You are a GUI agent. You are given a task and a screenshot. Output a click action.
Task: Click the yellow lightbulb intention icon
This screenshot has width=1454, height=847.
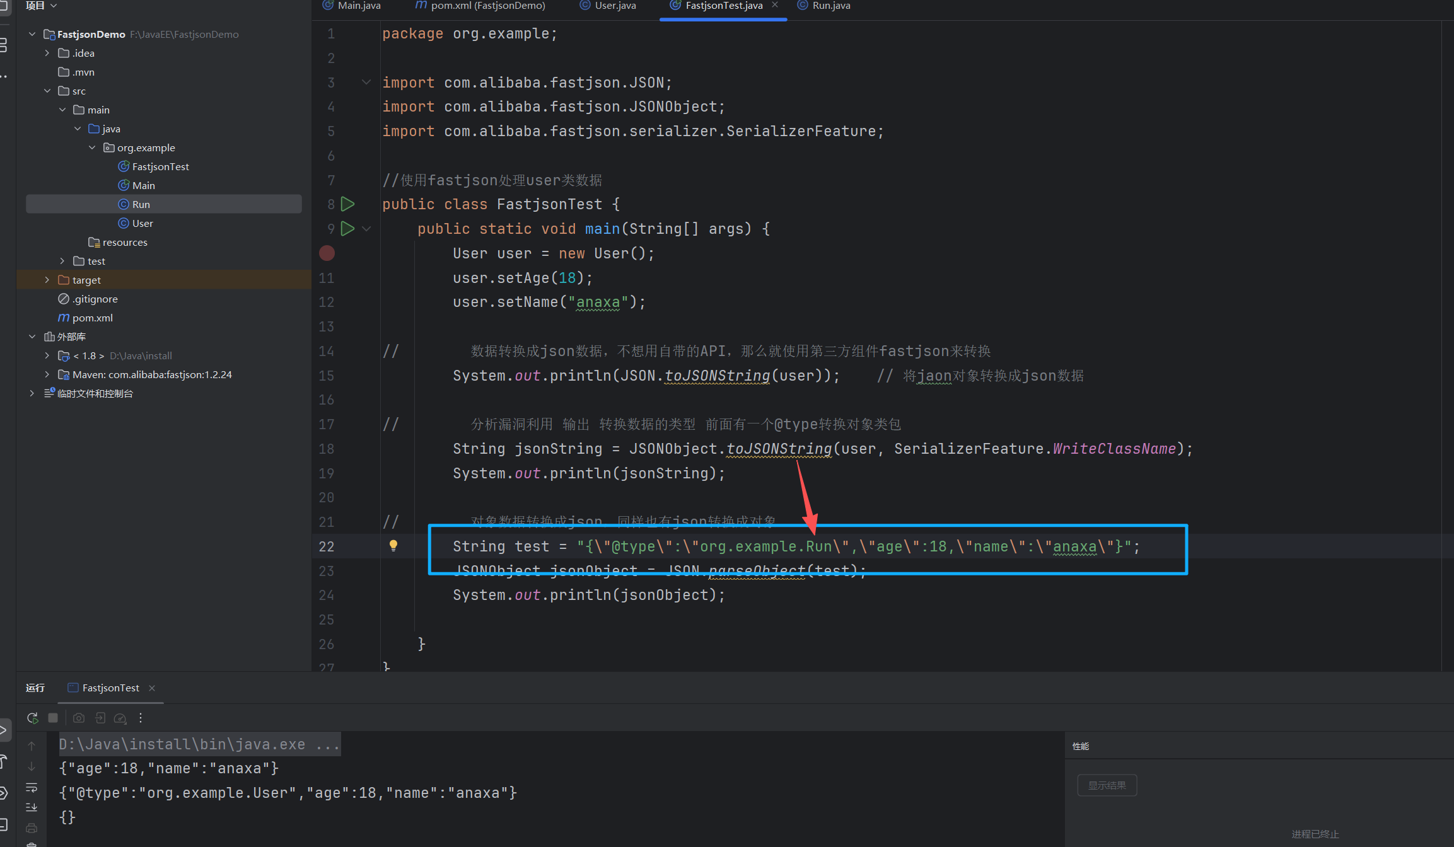[x=393, y=546]
